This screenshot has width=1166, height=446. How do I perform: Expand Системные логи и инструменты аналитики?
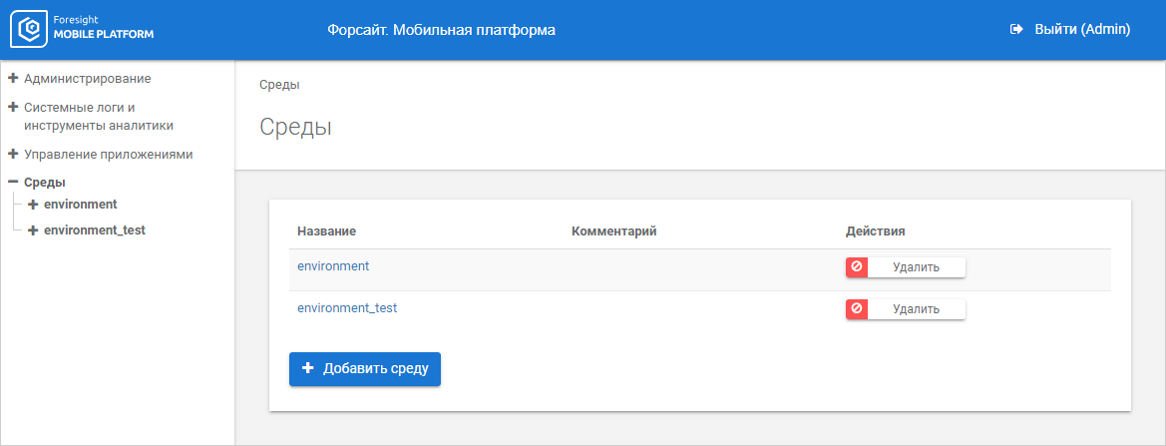point(13,107)
